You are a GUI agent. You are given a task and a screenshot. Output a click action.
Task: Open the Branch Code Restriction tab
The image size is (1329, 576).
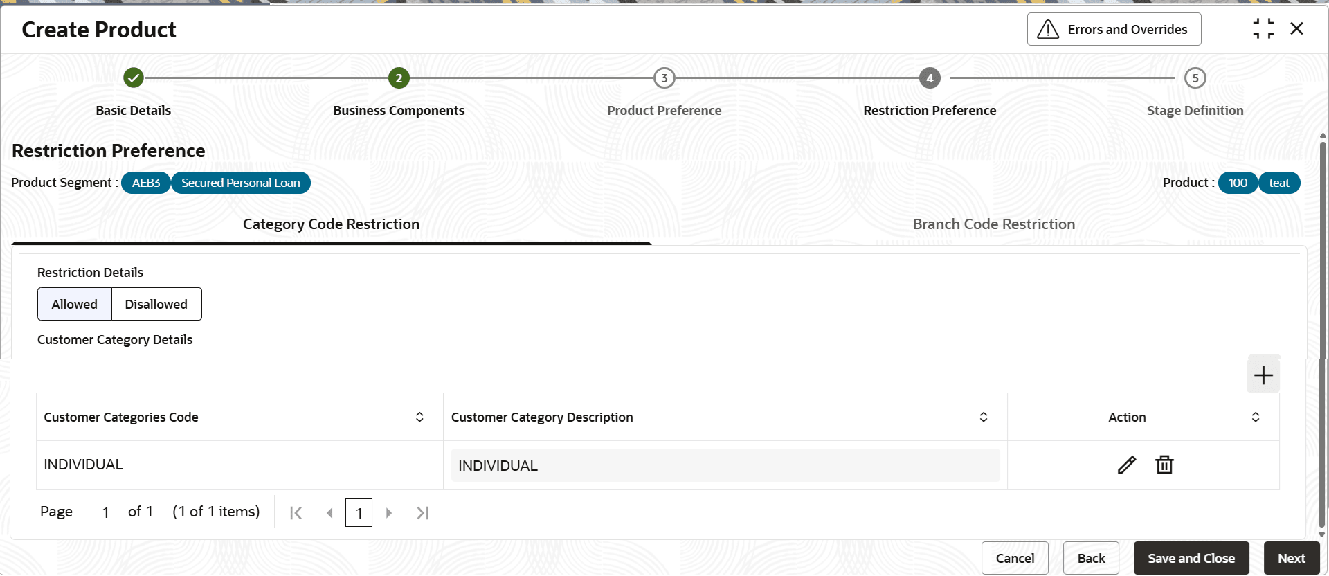(x=993, y=224)
